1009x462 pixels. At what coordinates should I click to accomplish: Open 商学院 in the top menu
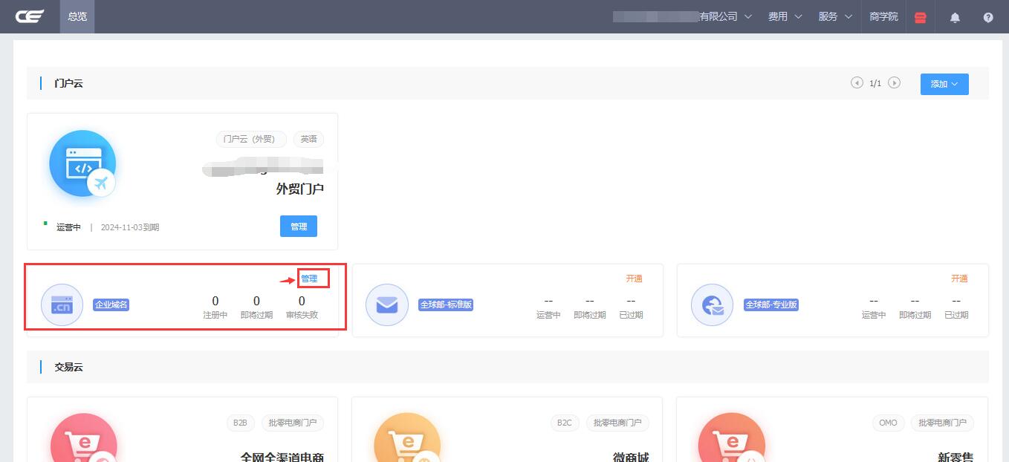(883, 16)
